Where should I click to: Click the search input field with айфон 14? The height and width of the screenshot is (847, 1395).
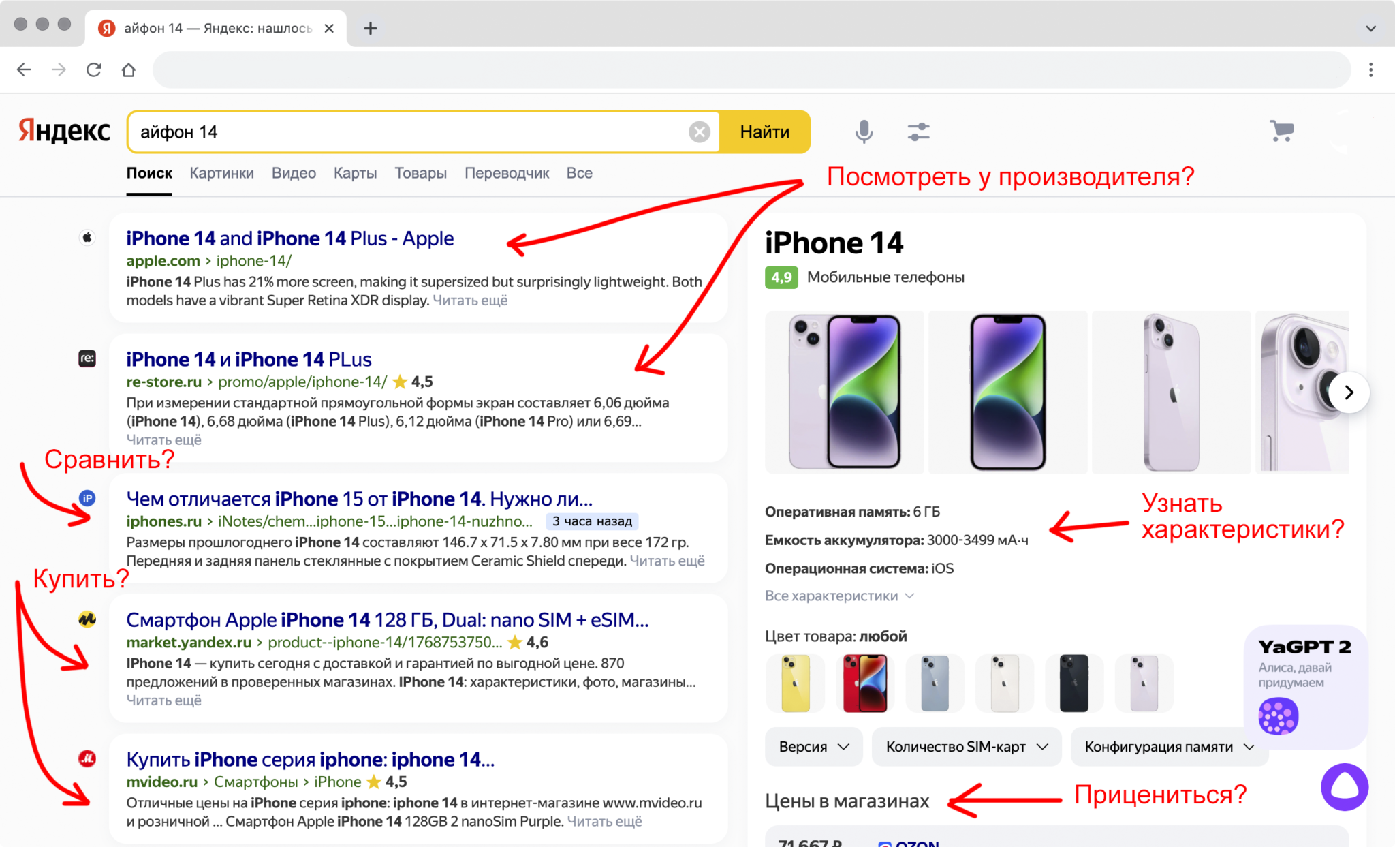pos(409,132)
